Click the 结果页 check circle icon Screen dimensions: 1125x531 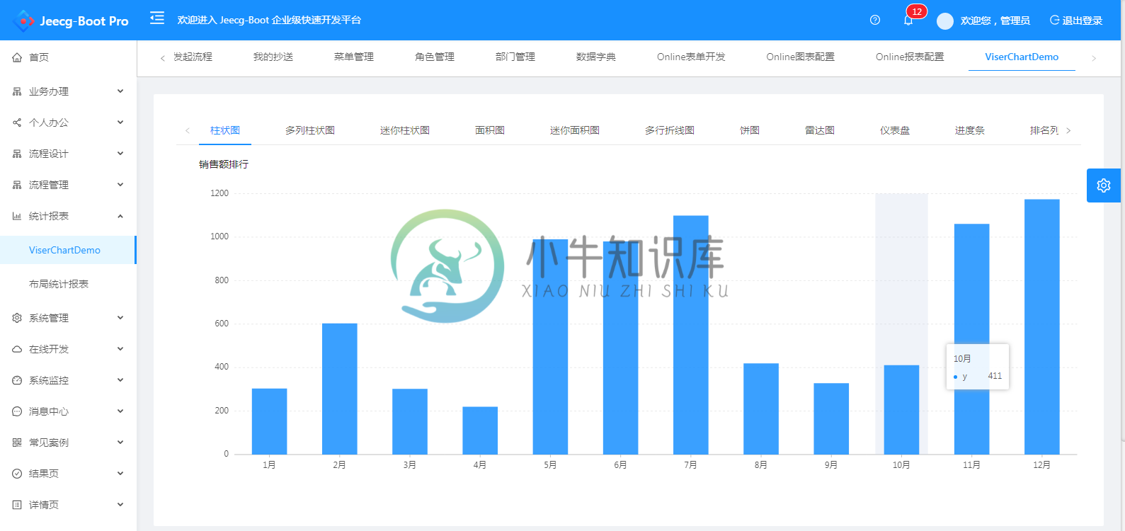(x=17, y=474)
